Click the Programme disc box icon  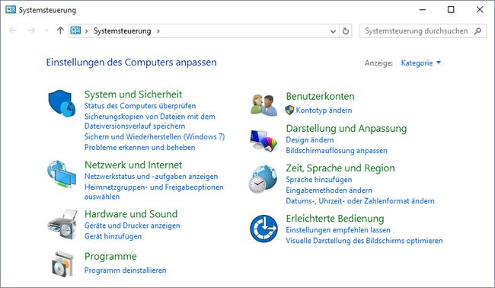[x=62, y=264]
